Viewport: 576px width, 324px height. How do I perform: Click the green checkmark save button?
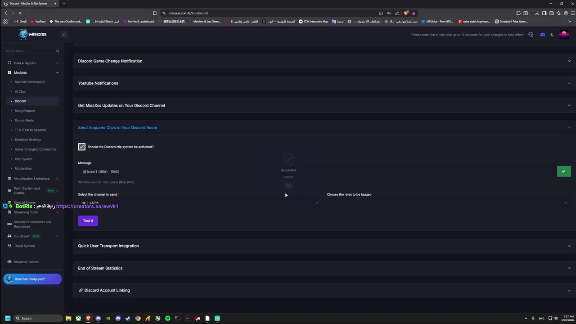click(x=564, y=171)
